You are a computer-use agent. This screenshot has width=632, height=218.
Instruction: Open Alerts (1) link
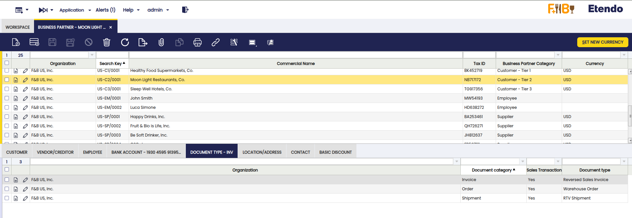(105, 10)
